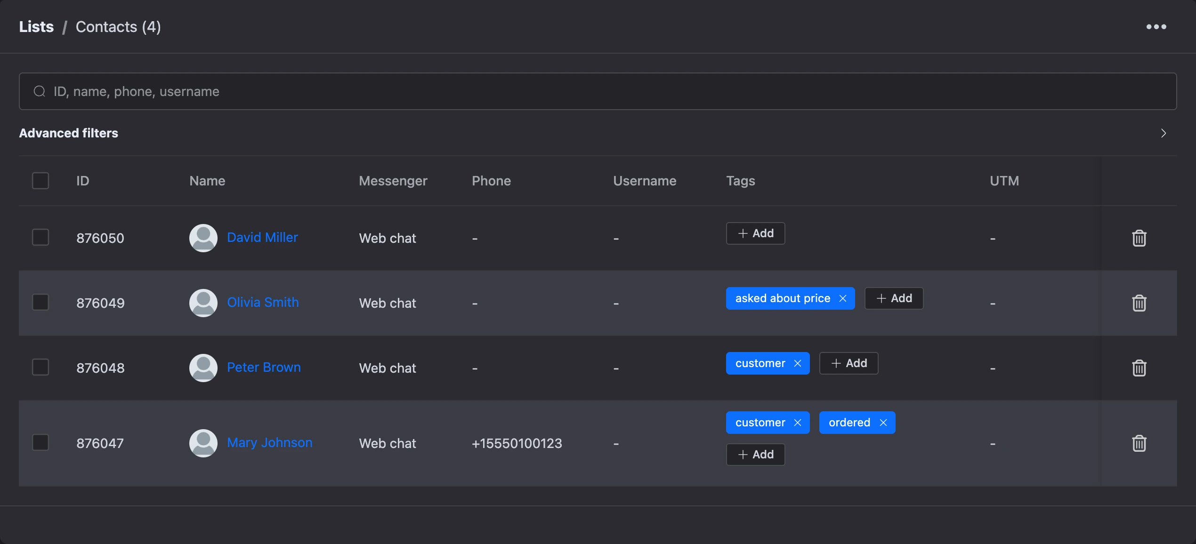Screen dimensions: 1196x544
Task: Click ID 876049 in the table
Action: pyautogui.click(x=100, y=303)
